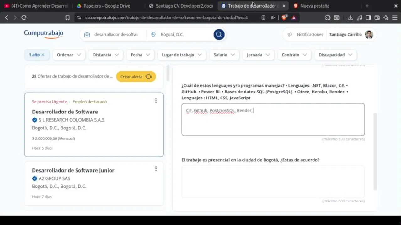Image resolution: width=401 pixels, height=225 pixels.
Task: Click A2 GROUP SAS company name
Action: point(54,178)
